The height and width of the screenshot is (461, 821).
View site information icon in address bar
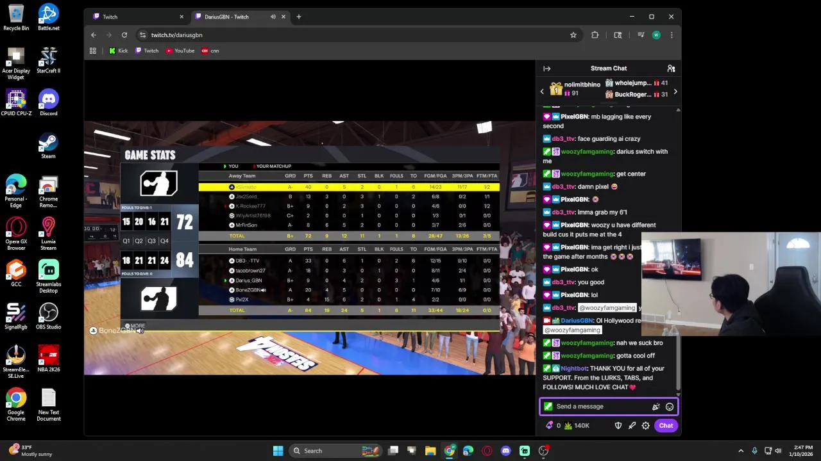coord(142,35)
